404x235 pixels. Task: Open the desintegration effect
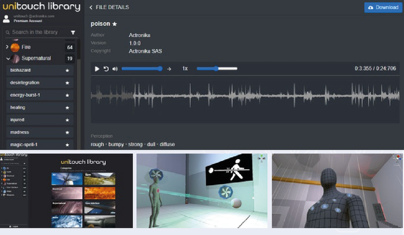[40, 82]
